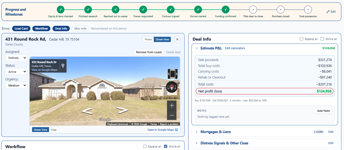Viewport: 344px width, 150px height.
Task: Click the Equity & liens checked milestone checkmark
Action: (61, 9)
